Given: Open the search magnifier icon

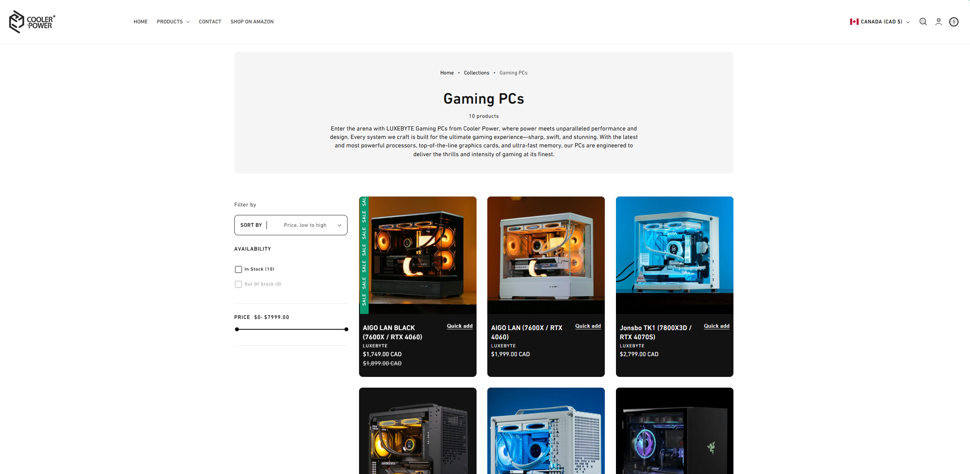Looking at the screenshot, I should click(x=923, y=22).
